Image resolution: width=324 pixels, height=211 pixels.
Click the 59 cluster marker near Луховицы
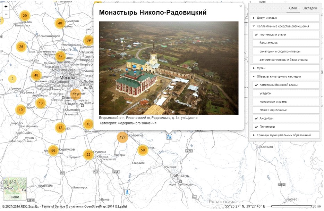(143, 150)
